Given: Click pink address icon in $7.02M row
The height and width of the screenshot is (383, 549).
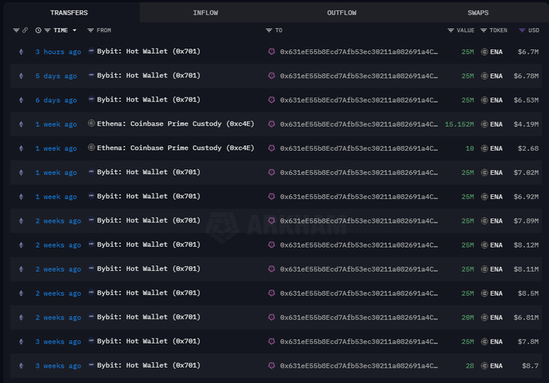Looking at the screenshot, I should tap(271, 173).
